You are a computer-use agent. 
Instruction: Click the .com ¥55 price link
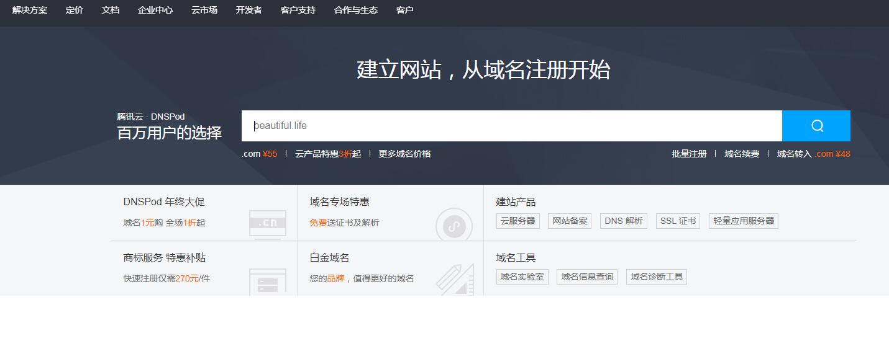point(260,154)
